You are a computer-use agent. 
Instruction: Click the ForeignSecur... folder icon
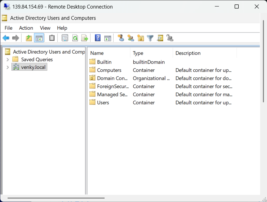pyautogui.click(x=92, y=86)
